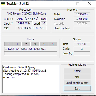
Task: Click the Used threads value 16
Action: (44, 23)
